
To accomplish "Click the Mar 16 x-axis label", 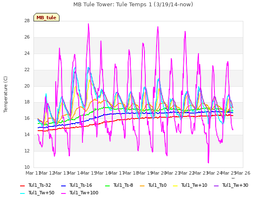I will tap(103, 173).
